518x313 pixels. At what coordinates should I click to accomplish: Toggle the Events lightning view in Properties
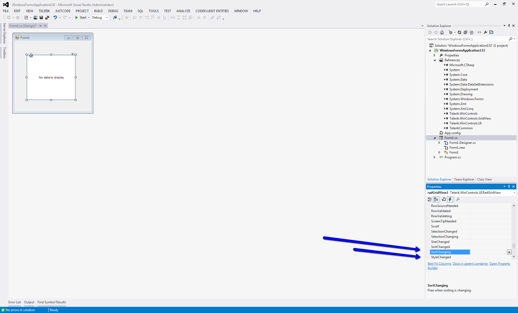coord(450,199)
